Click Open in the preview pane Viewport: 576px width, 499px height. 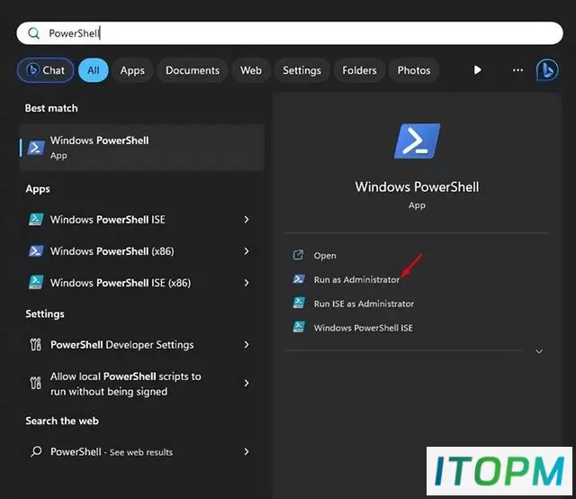point(325,256)
